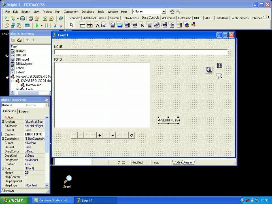Image resolution: width=272 pixels, height=204 pixels.
Task: Click the Insert record plus navigator button
Action: 100,135
